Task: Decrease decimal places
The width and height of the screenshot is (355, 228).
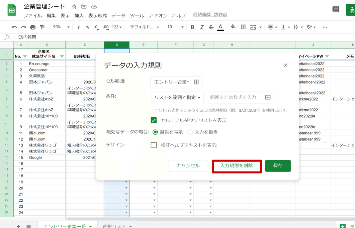Action: click(x=96, y=28)
